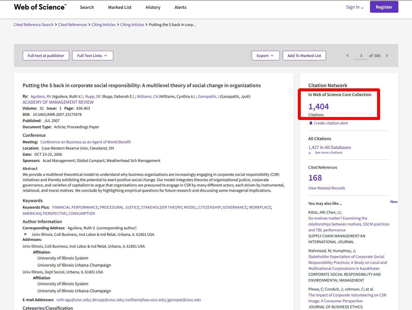The image size is (412, 310).
Task: Click the first Citing Articles breadcrumb
Action: (104, 25)
